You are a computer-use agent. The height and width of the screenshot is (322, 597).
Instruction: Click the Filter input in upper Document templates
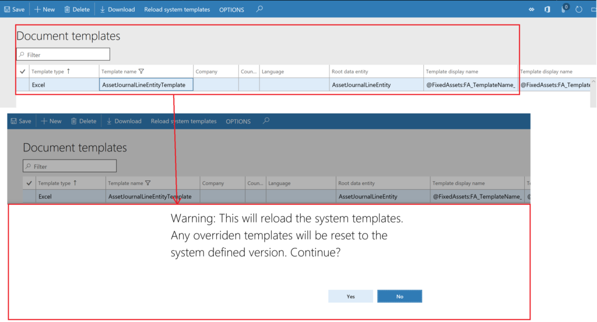[63, 54]
